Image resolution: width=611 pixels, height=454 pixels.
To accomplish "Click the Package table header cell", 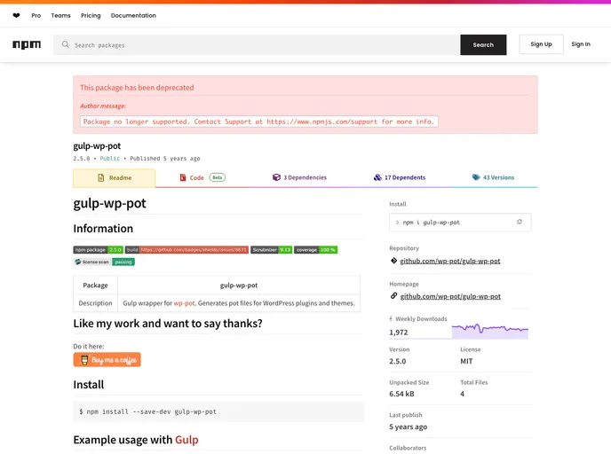I will [x=96, y=286].
